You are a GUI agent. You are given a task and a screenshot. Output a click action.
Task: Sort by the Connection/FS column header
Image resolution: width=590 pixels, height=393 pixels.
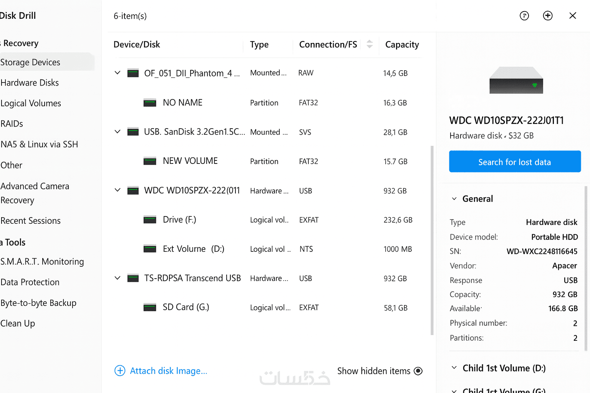click(328, 45)
